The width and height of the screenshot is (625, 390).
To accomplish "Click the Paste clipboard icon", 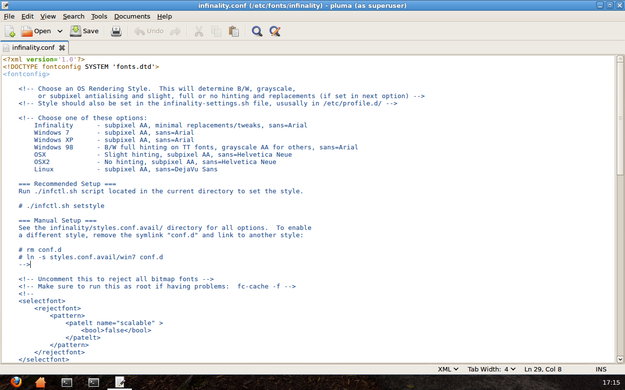I will 234,31.
